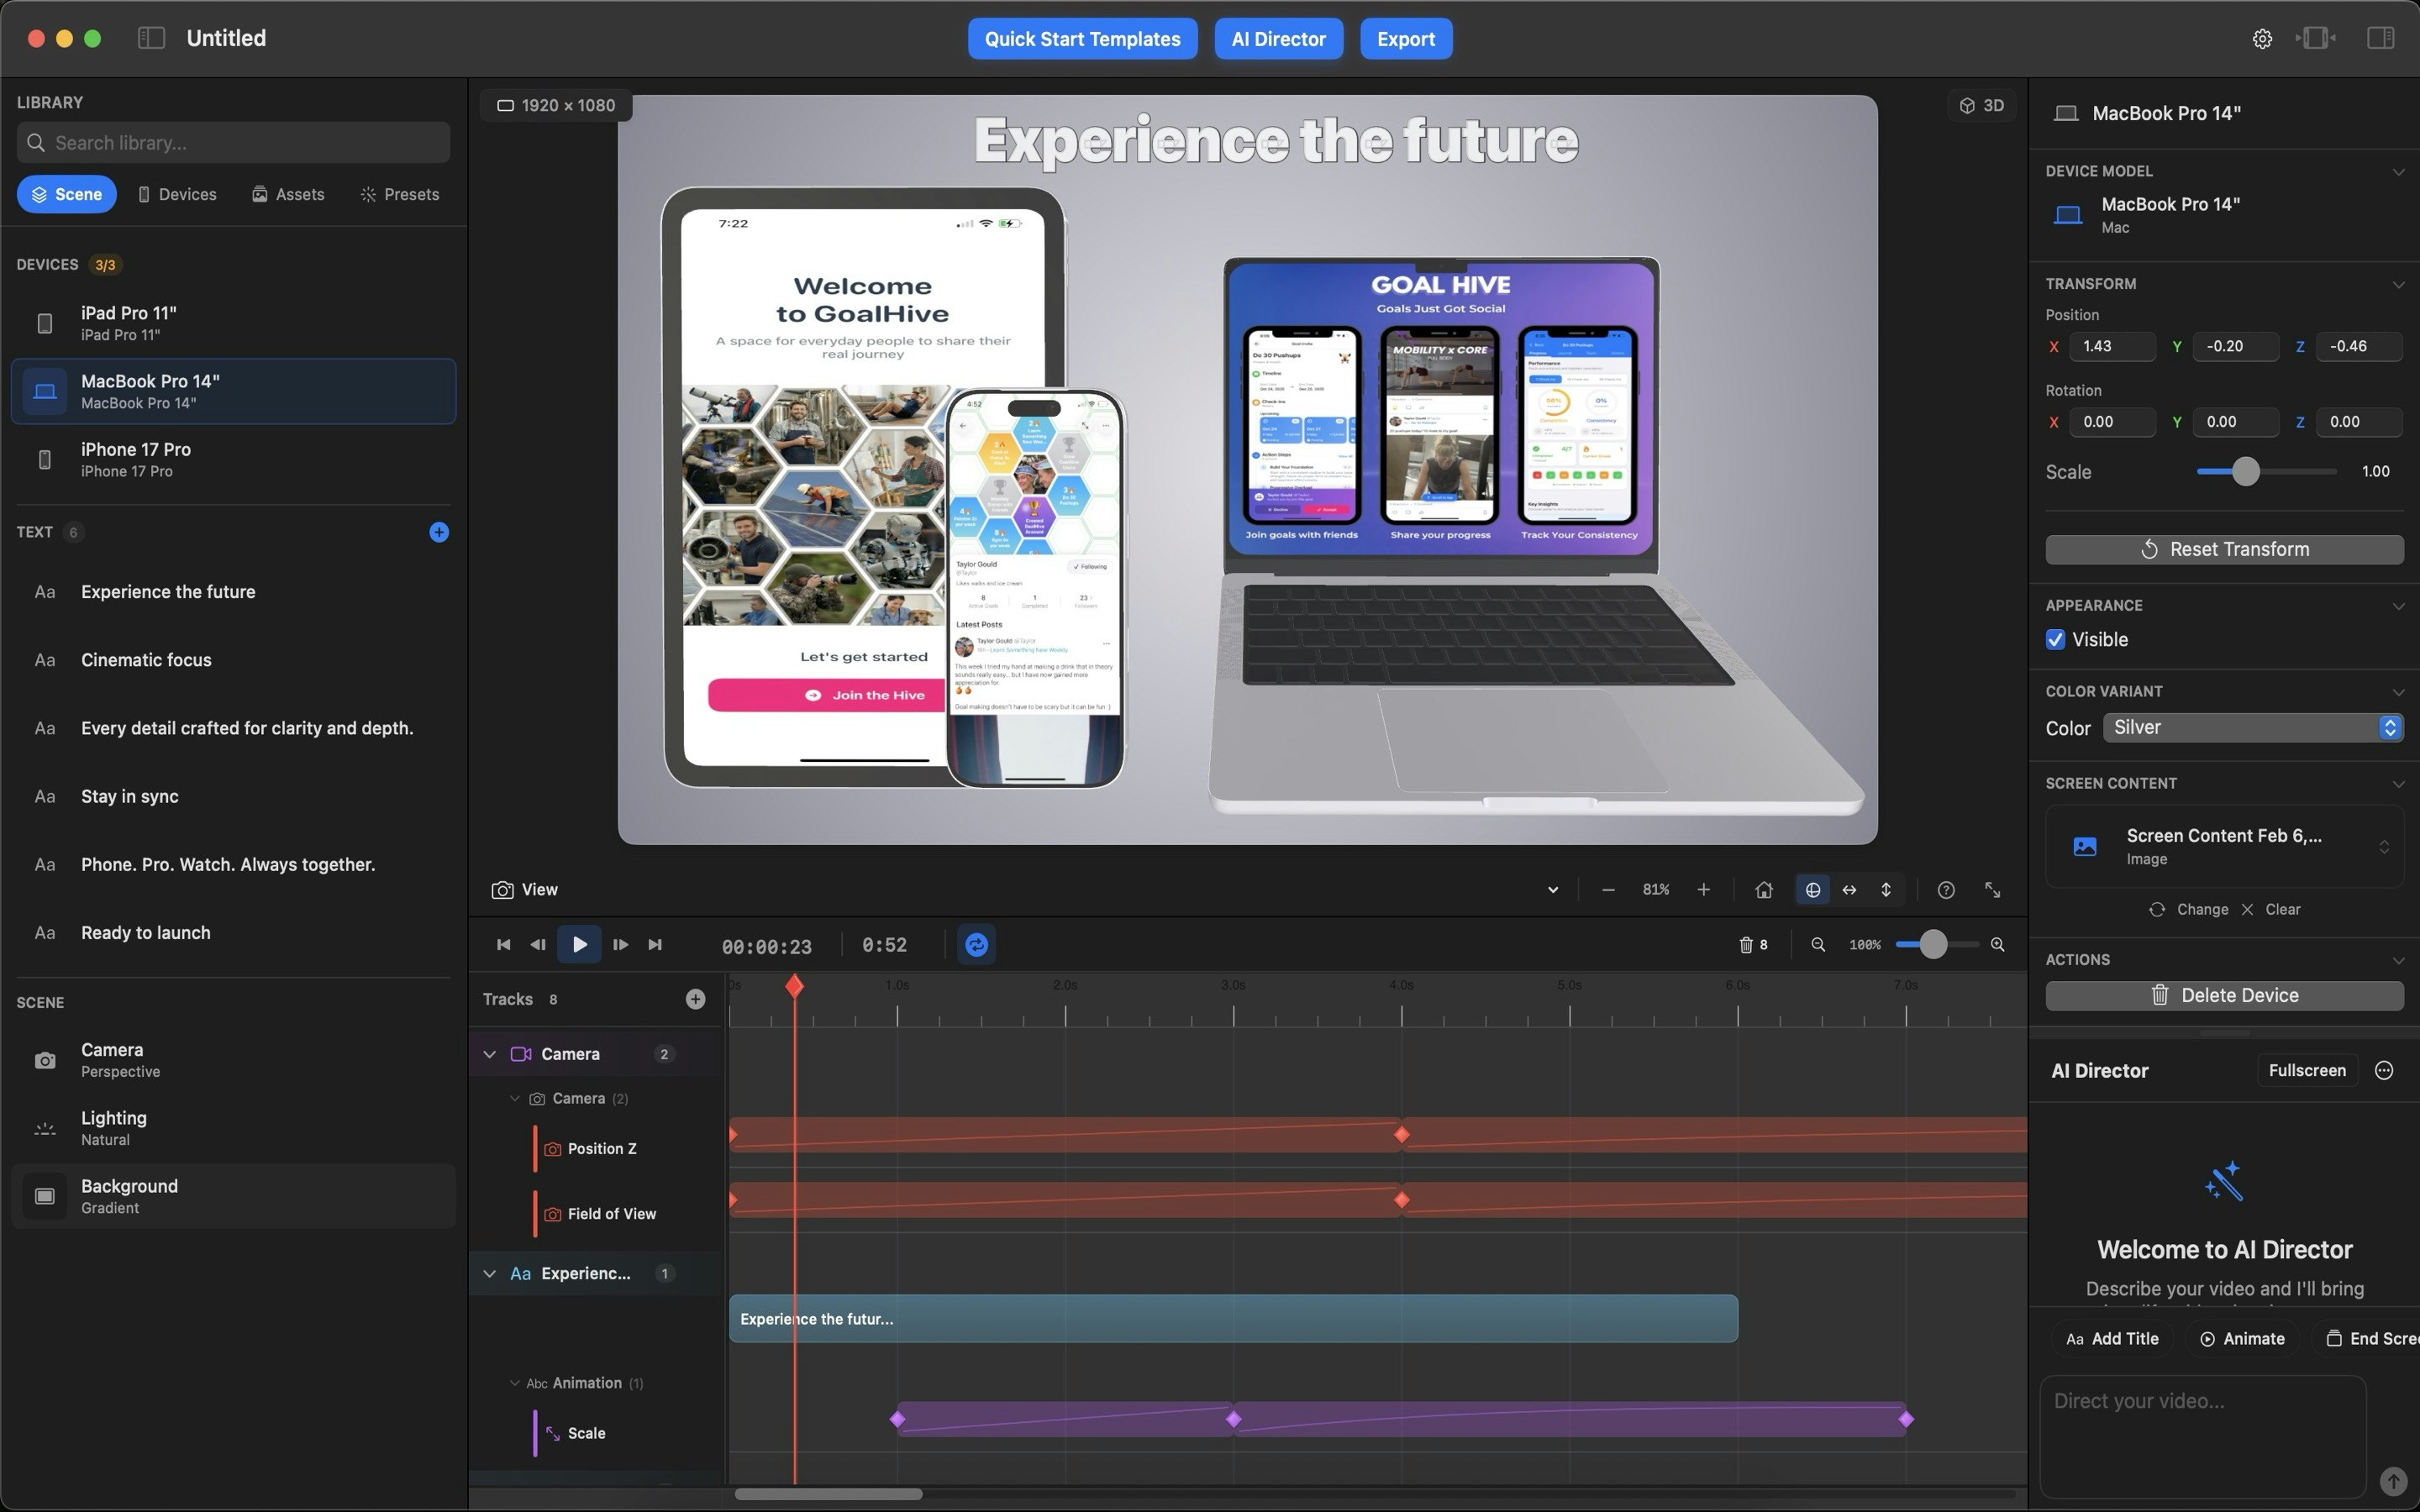Click the add track plus icon
Viewport: 2420px width, 1512px height.
click(x=695, y=999)
